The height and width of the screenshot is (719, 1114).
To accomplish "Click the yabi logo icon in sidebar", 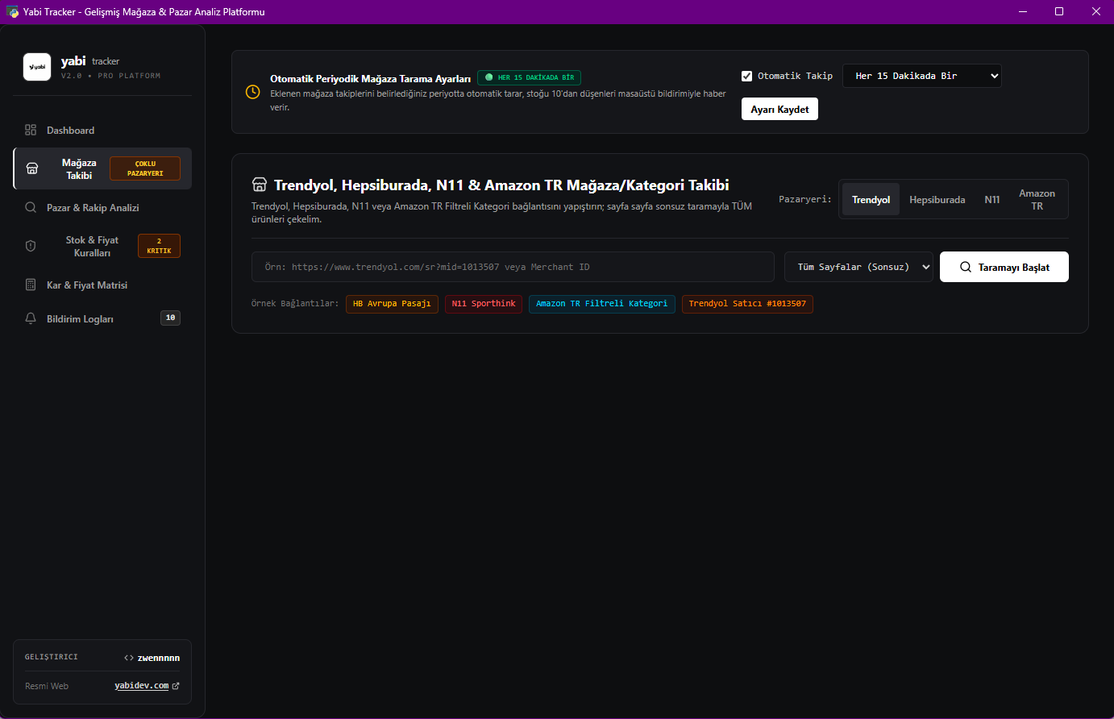I will point(37,67).
